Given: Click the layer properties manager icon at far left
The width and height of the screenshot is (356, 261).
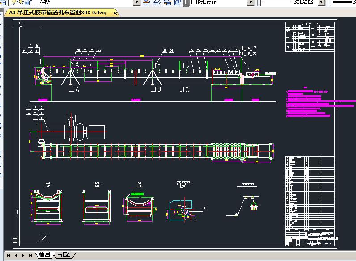Looking at the screenshot, I should 3,2.
